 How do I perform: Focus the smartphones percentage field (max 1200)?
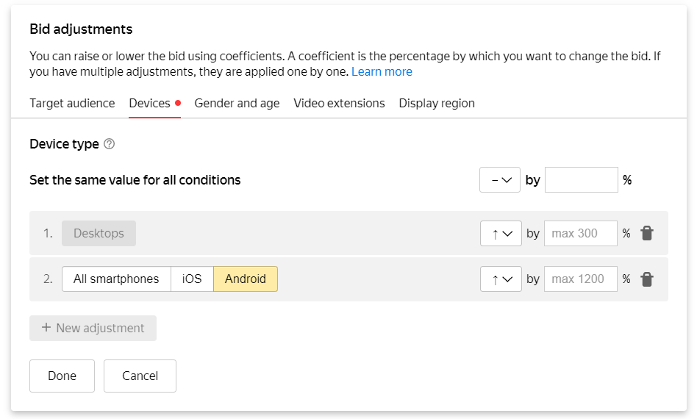coord(580,279)
